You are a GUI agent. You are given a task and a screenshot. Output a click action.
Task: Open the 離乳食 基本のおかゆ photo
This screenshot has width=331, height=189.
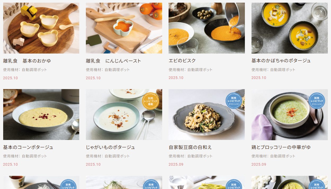(41, 28)
